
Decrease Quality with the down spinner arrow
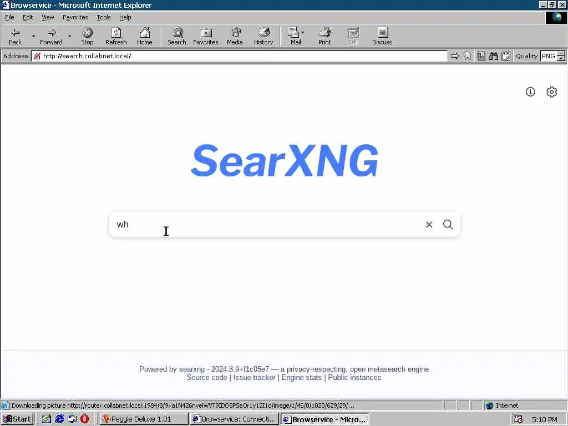pyautogui.click(x=561, y=58)
